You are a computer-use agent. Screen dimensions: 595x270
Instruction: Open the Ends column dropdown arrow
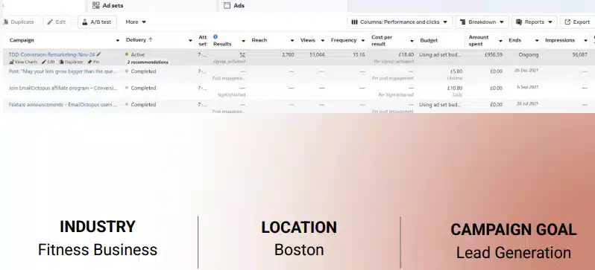(x=537, y=40)
